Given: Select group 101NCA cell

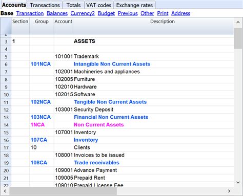Looking at the screenshot, I should (x=42, y=64).
